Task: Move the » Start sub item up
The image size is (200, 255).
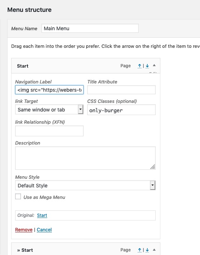Action: coord(139,250)
